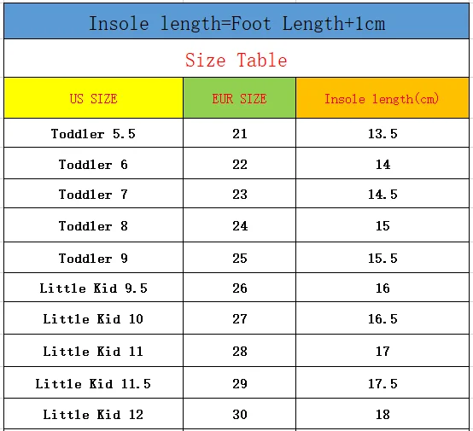
Task: Select EUR size 30 cell
Action: coord(240,414)
